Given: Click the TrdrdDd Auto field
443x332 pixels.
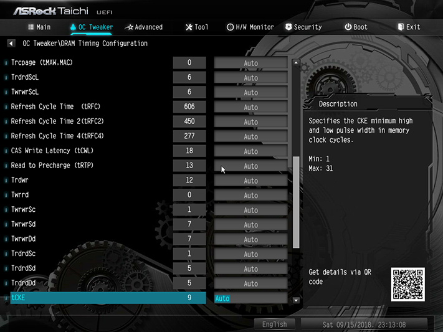Looking at the screenshot, I should (x=250, y=283).
